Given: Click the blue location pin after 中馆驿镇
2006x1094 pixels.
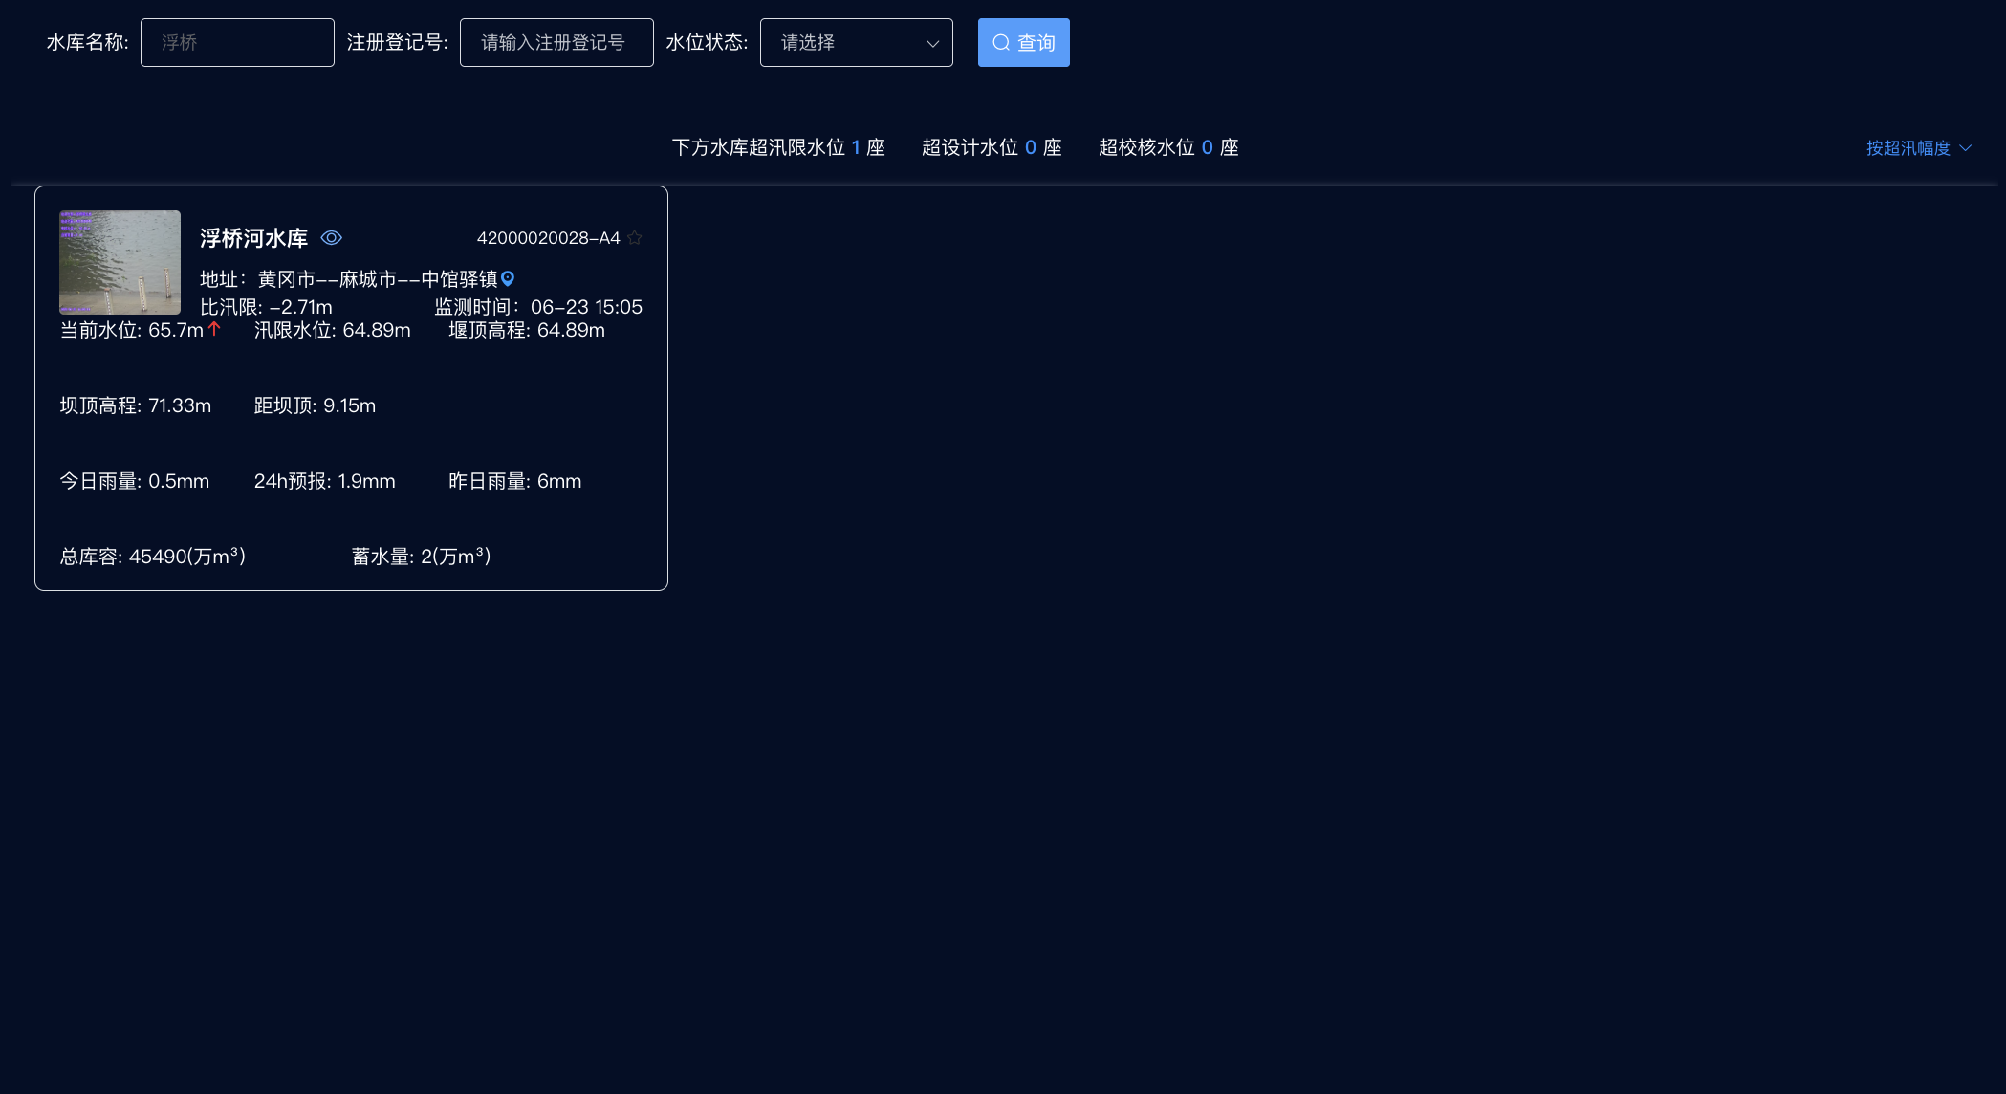Looking at the screenshot, I should point(508,279).
